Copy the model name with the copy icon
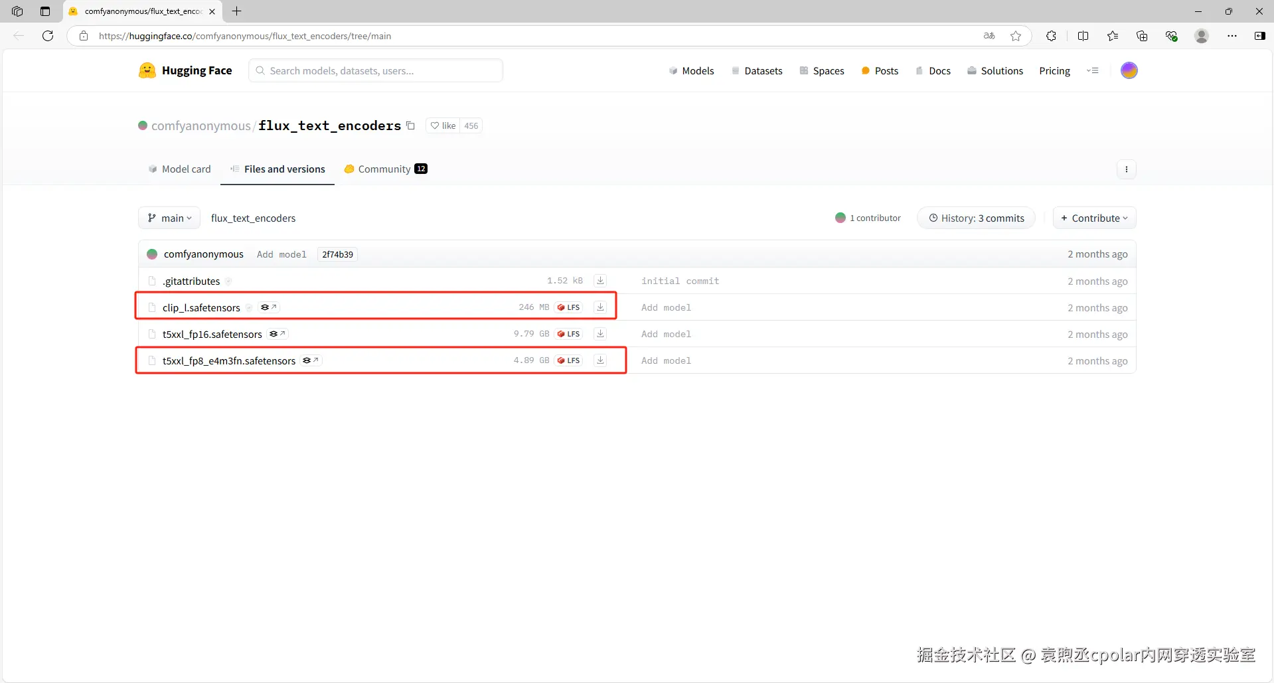 tap(410, 125)
